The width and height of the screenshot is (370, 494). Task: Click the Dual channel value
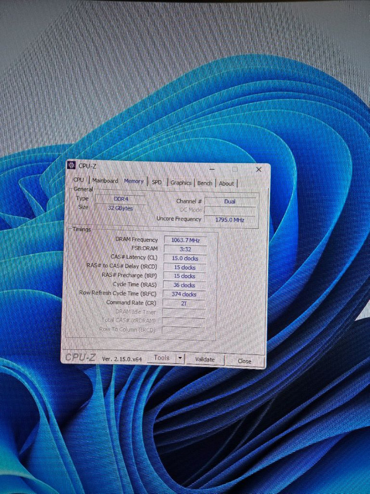(x=230, y=202)
